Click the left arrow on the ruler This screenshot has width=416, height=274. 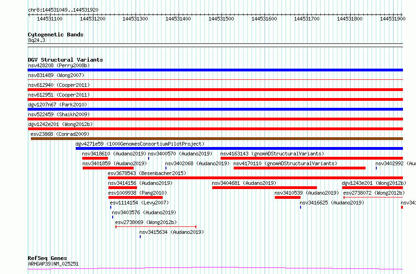tap(29, 14)
